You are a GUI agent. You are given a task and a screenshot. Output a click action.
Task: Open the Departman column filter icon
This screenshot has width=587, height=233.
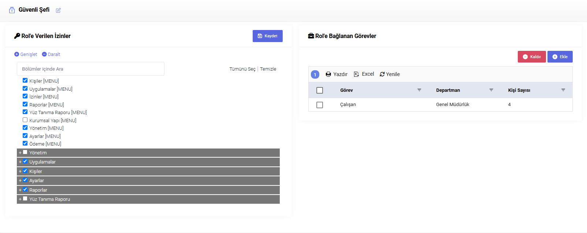(x=491, y=90)
